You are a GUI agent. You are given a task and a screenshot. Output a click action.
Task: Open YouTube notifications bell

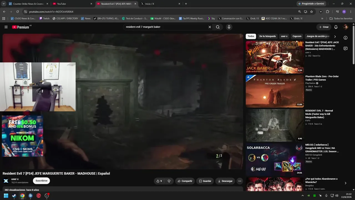click(336, 27)
